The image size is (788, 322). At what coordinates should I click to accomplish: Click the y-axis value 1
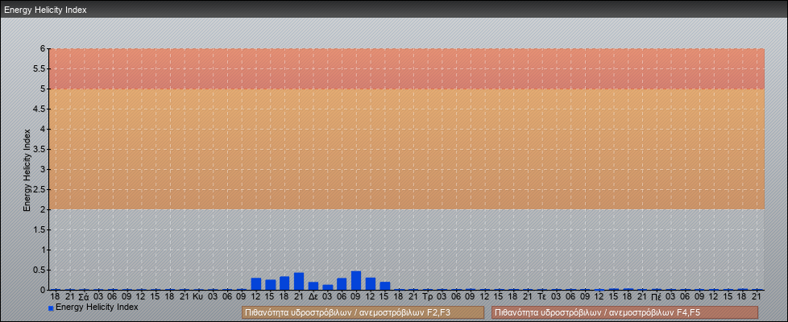[x=44, y=250]
